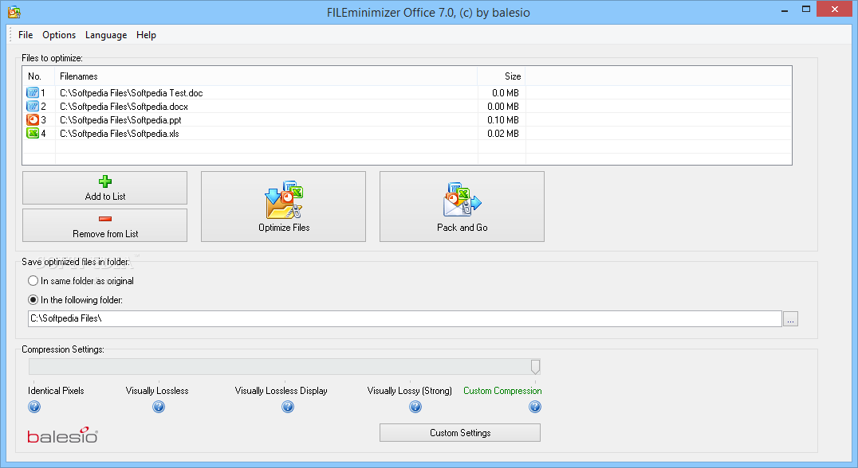Open help for Visually Lossless setting
This screenshot has height=468, width=858.
tap(159, 407)
